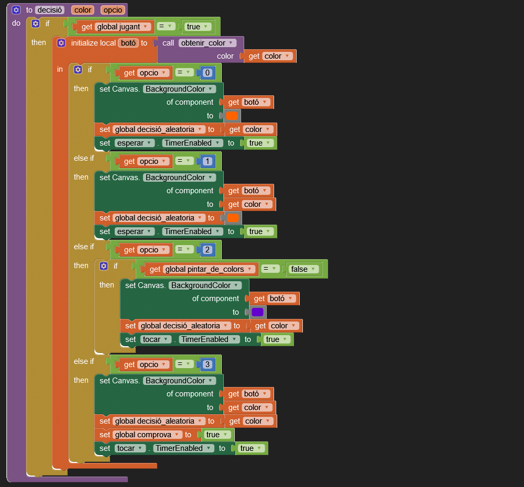This screenshot has width=524, height=487.
Task: Click the 'opcio' parameter in the procedure header
Action: (113, 10)
